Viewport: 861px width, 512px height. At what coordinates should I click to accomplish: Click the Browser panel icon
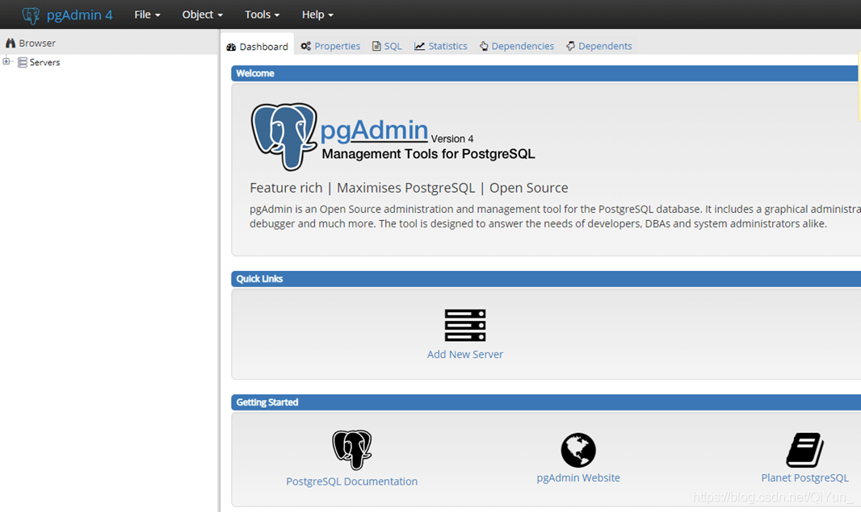[x=9, y=42]
